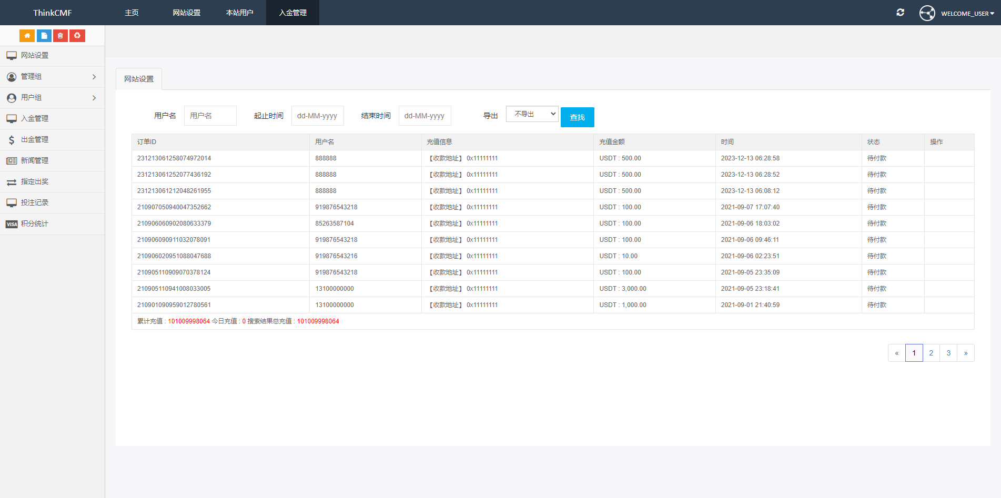Click the next page » arrow
This screenshot has height=498, width=1001.
pos(965,353)
